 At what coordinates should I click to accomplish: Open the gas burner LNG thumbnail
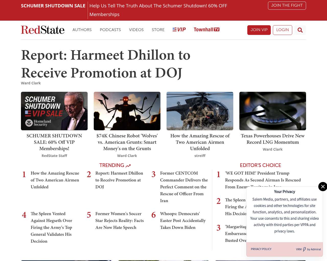273,111
